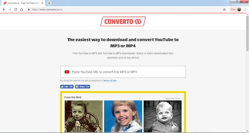This screenshot has height=133, width=249.
Task: Go to the home page icon
Action: click(x=21, y=10)
